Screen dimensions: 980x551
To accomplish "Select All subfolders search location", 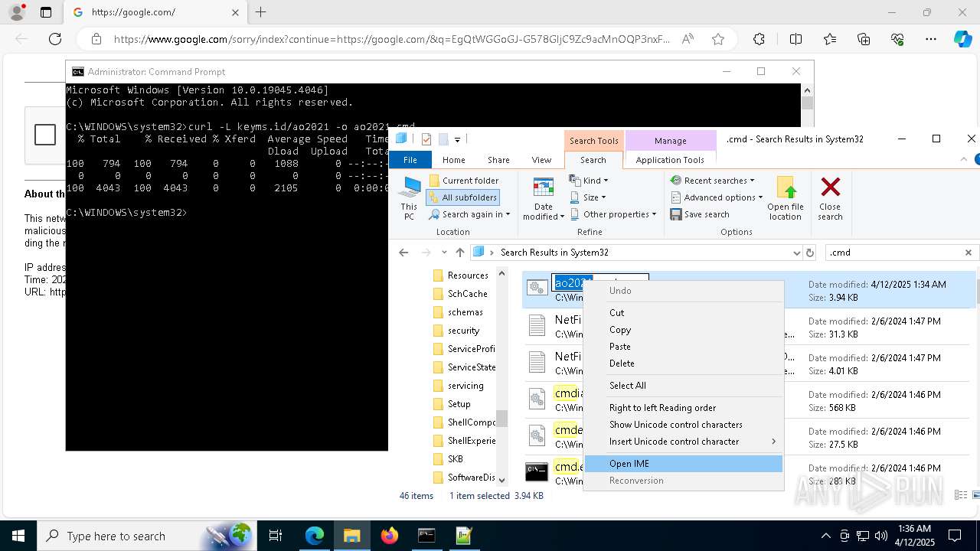I will (463, 197).
